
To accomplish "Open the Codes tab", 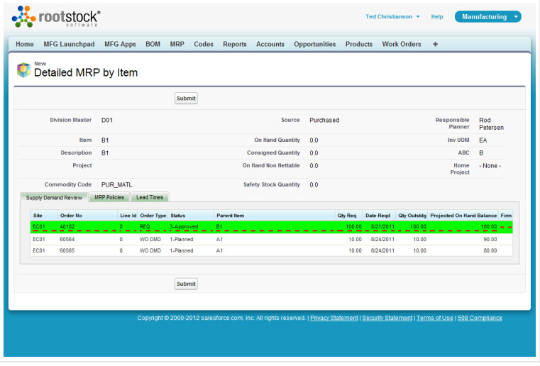I will pyautogui.click(x=204, y=44).
